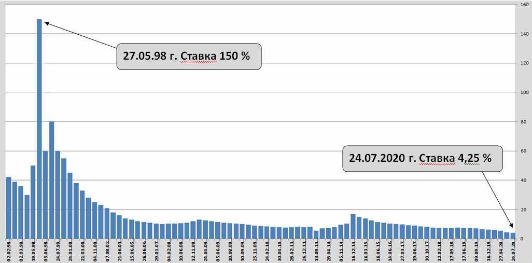Screen dimensions: 532x263
Task: Click the x-axis date label 16.12.19
Action: click(x=488, y=251)
